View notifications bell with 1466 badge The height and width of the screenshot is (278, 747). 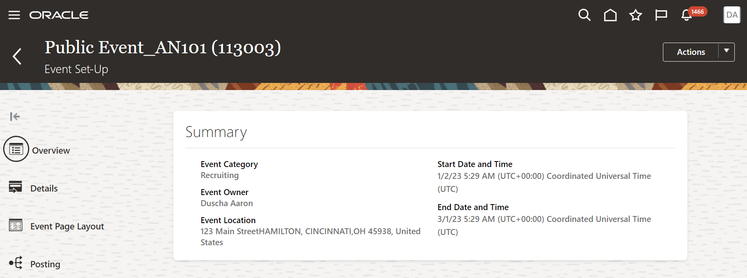click(687, 15)
